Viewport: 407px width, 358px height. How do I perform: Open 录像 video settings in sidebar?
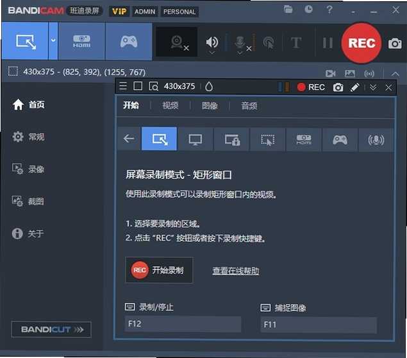28,169
